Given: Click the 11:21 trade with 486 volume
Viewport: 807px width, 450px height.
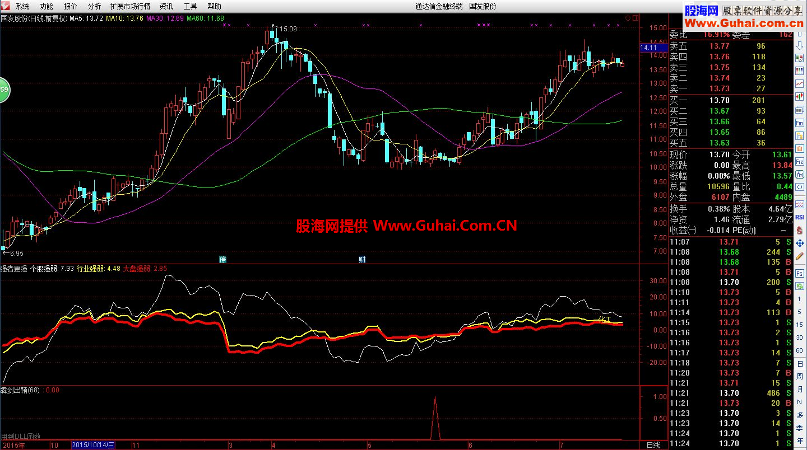Looking at the screenshot, I should pyautogui.click(x=731, y=393).
